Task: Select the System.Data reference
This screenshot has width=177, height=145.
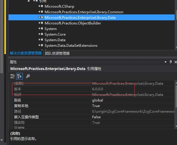Action: click(x=55, y=40)
